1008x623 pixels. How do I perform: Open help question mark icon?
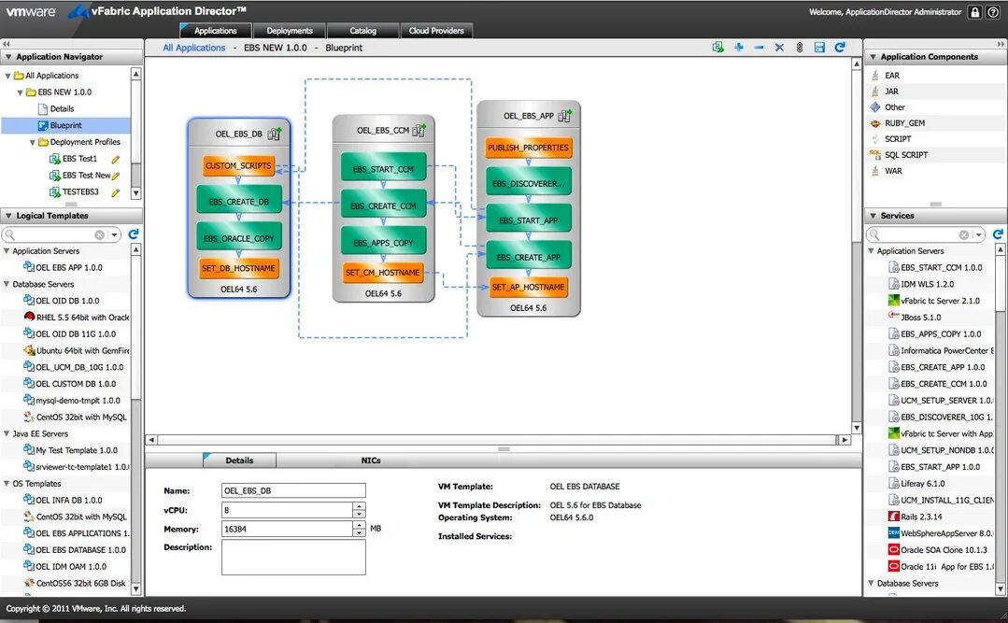coord(993,12)
